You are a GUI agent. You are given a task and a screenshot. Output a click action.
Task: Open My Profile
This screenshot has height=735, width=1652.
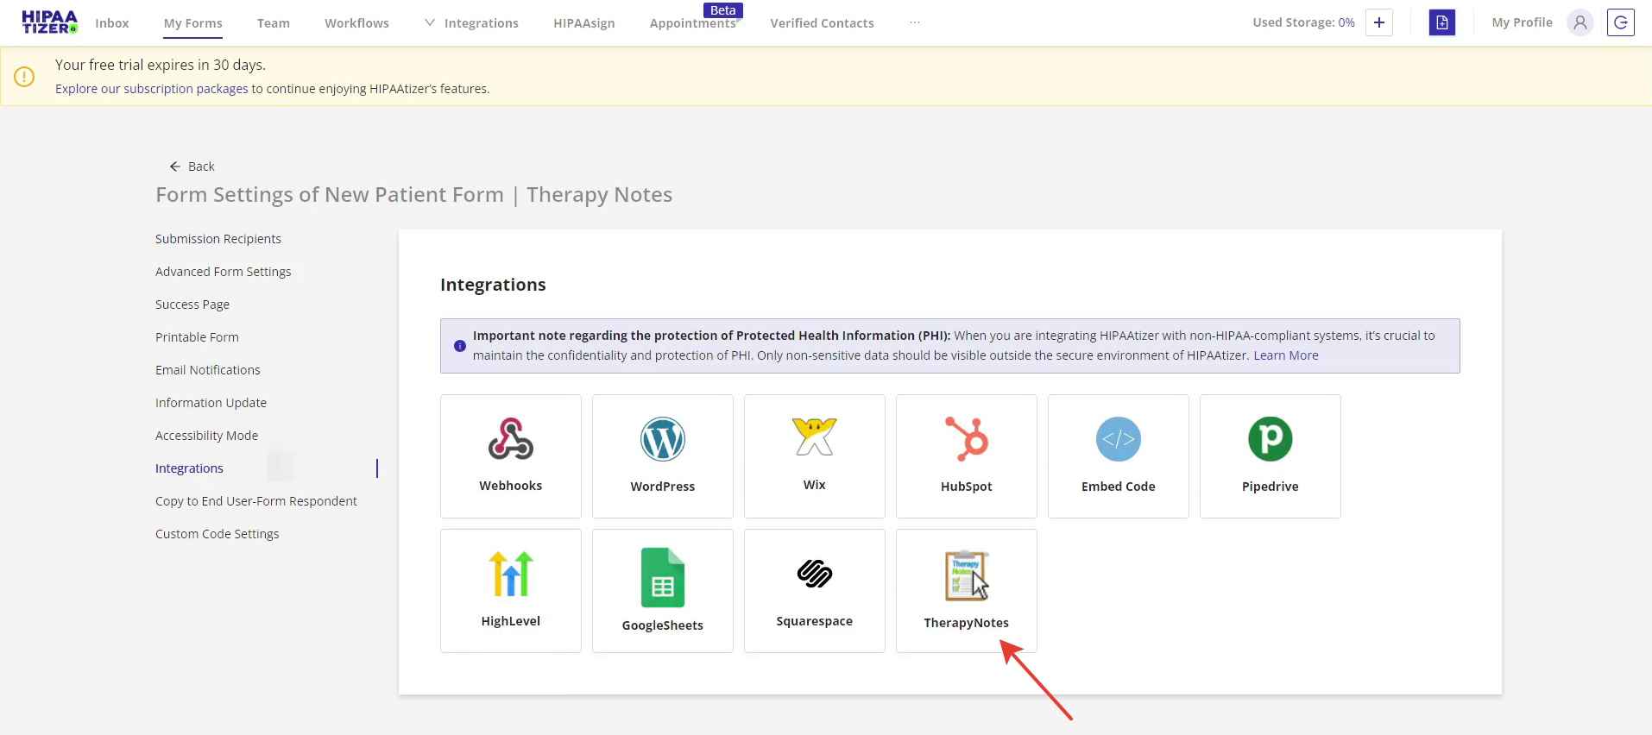1523,22
